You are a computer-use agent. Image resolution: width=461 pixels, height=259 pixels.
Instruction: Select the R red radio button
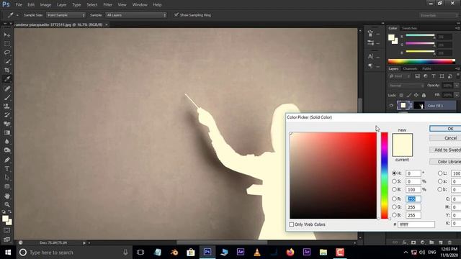(394, 199)
